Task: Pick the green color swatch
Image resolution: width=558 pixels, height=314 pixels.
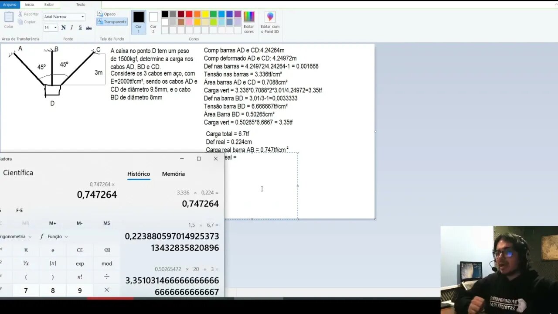Action: coord(213,14)
